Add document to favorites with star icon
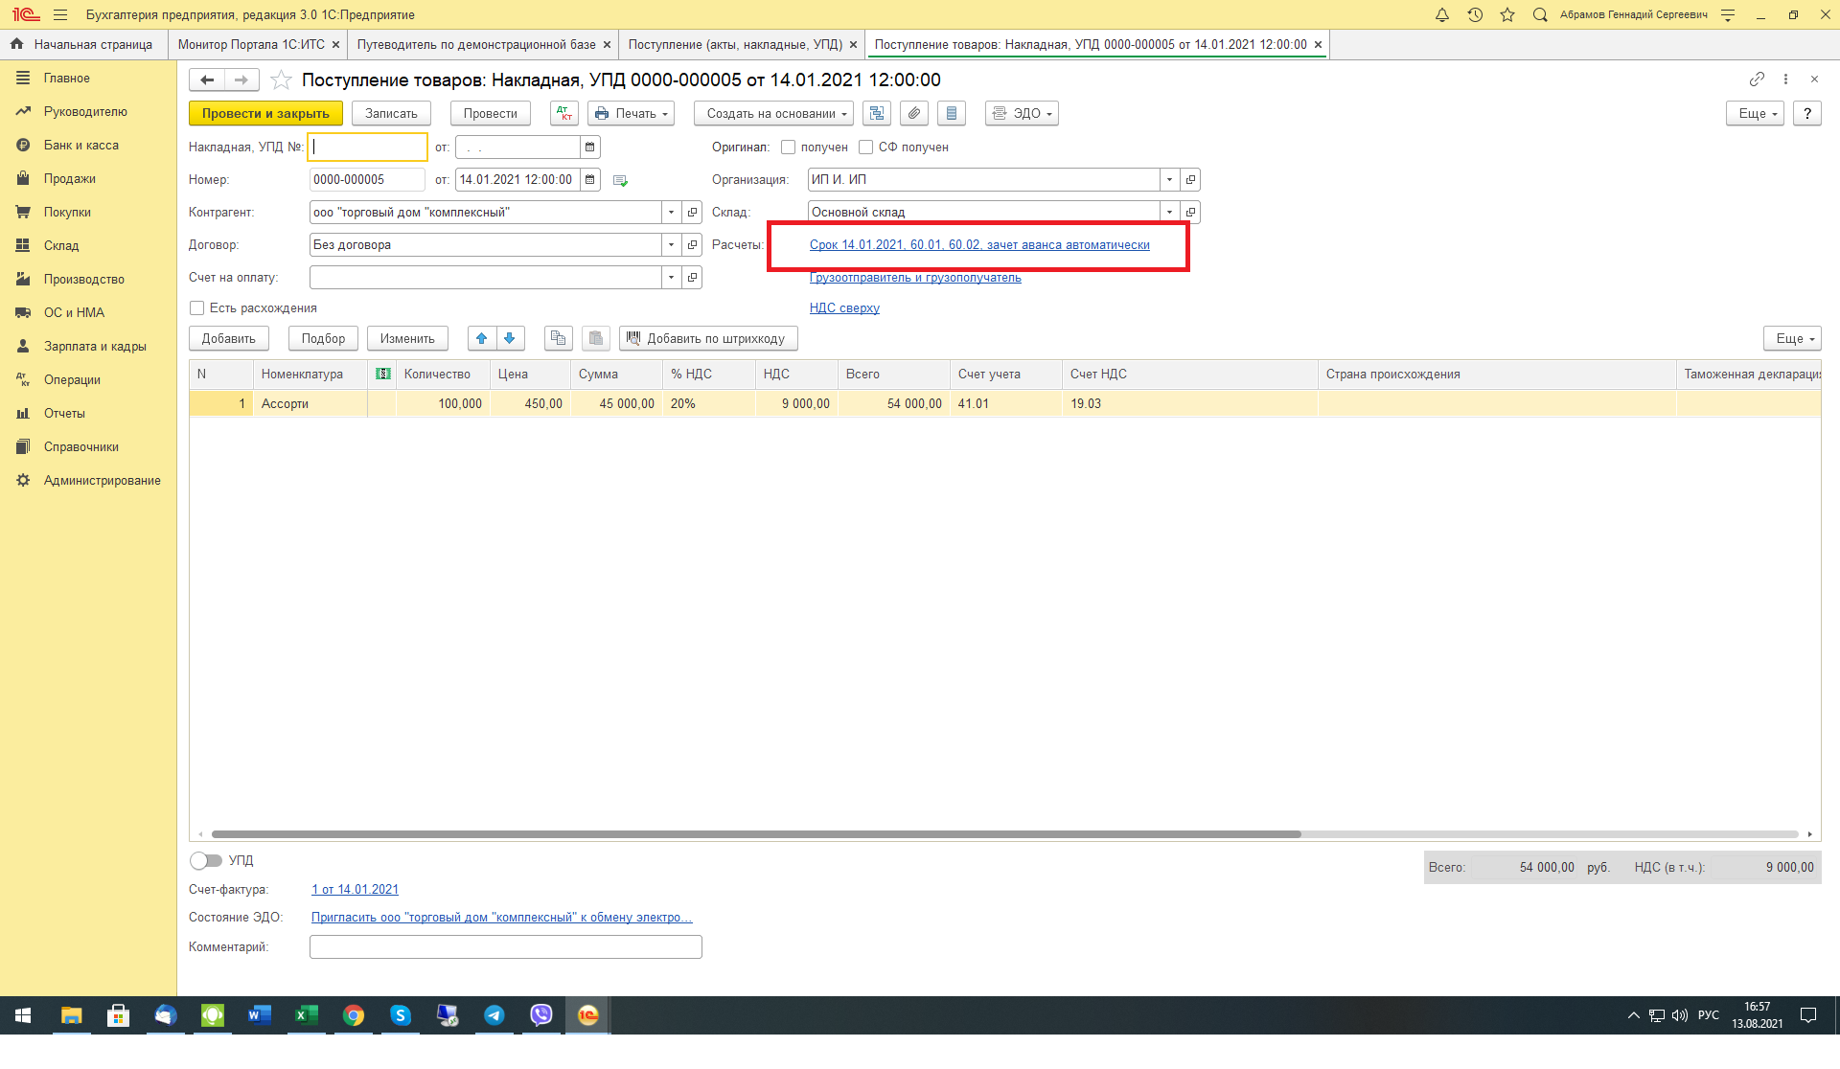 [281, 80]
